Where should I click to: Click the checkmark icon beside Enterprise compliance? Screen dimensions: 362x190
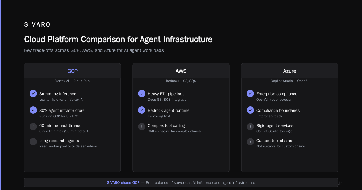(250, 93)
